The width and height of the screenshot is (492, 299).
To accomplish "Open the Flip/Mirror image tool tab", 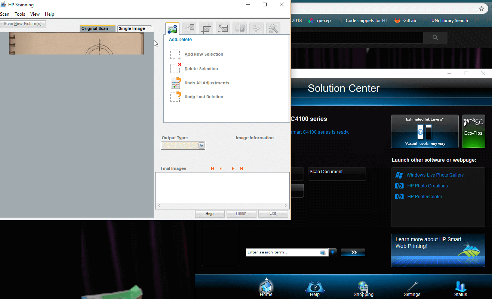I will click(240, 29).
